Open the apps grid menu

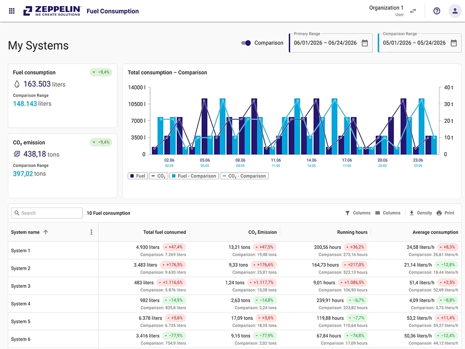11,11
